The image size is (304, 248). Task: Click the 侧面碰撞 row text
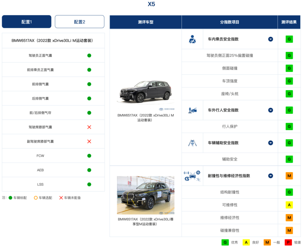(x=230, y=68)
